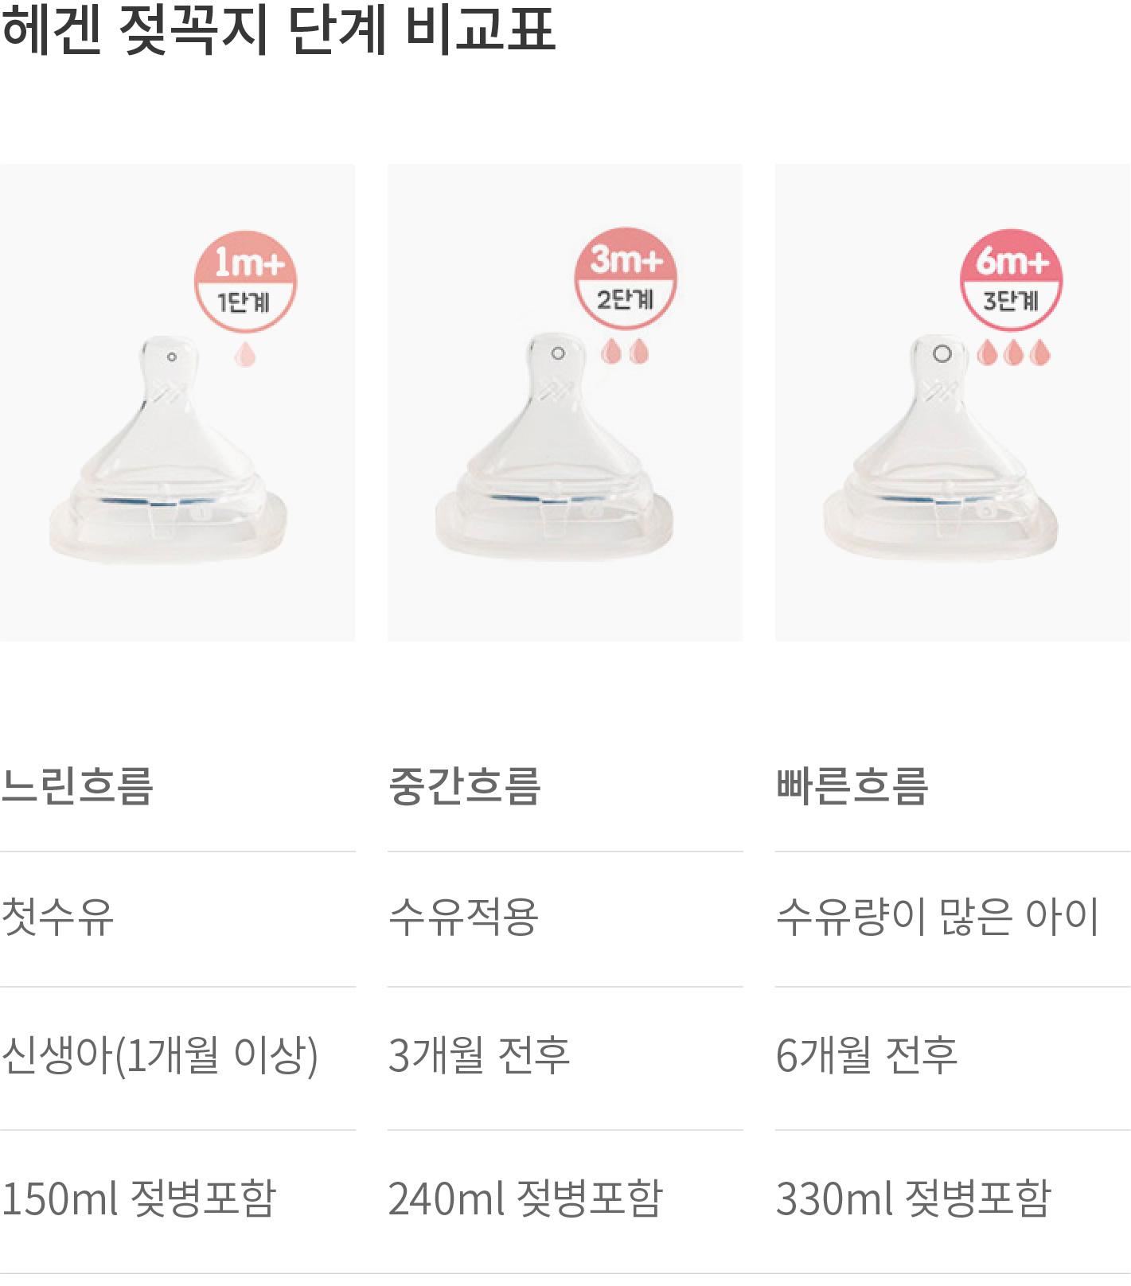Viewport: 1131px width, 1286px height.
Task: Click the 3개월 전후 text
Action: coord(479,1055)
